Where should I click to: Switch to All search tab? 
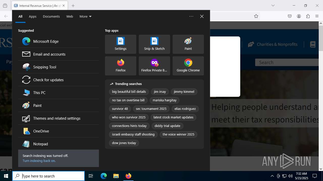[x=20, y=16]
